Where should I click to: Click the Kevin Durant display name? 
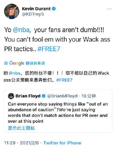coord(36,9)
